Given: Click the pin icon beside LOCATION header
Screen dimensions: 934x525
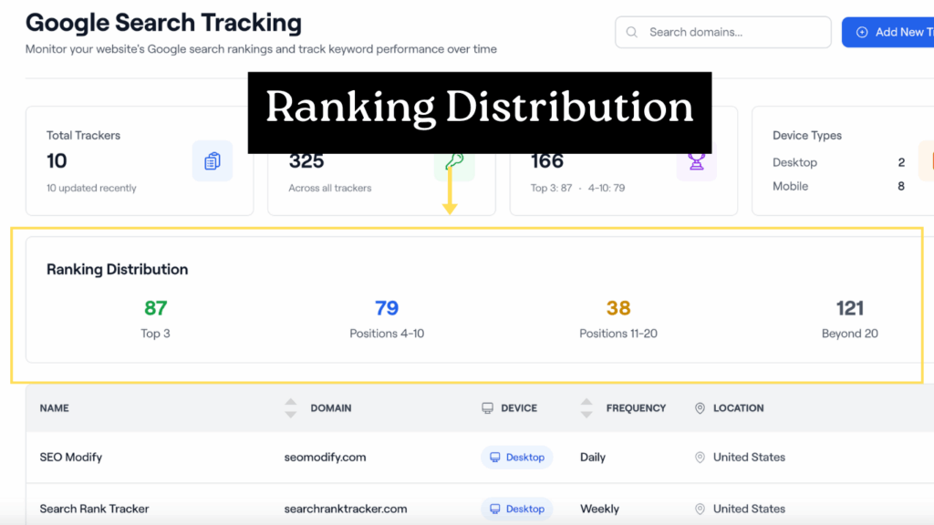Looking at the screenshot, I should click(700, 407).
